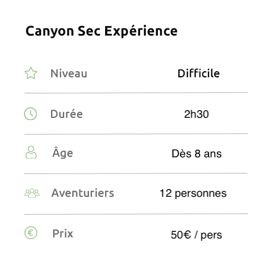Click the divider line below Niveau row
The width and height of the screenshot is (278, 278).
(136, 93)
